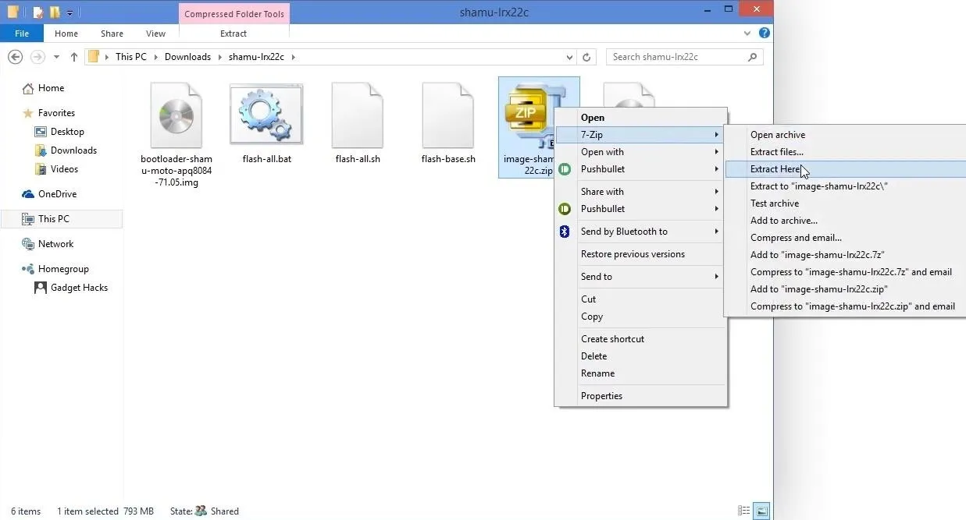Open Explorer help question mark icon
966x520 pixels.
(x=765, y=33)
